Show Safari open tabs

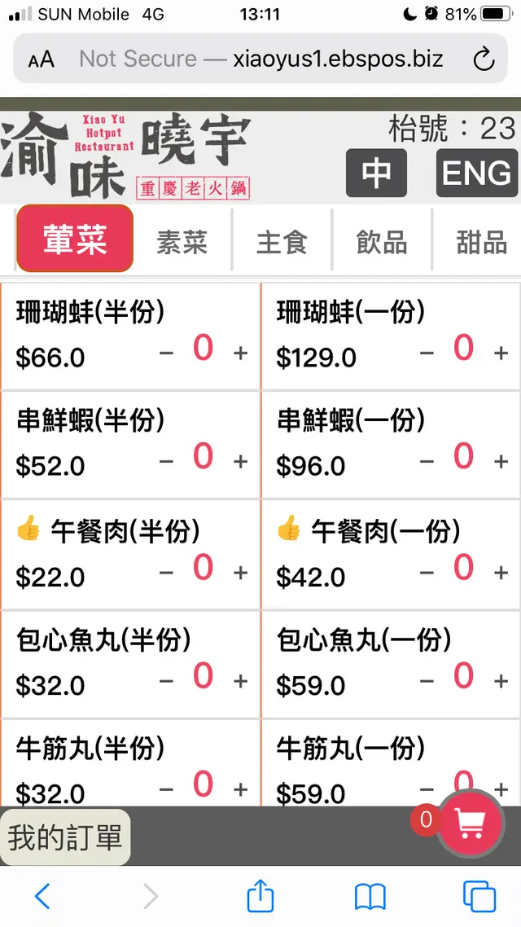[x=479, y=897]
